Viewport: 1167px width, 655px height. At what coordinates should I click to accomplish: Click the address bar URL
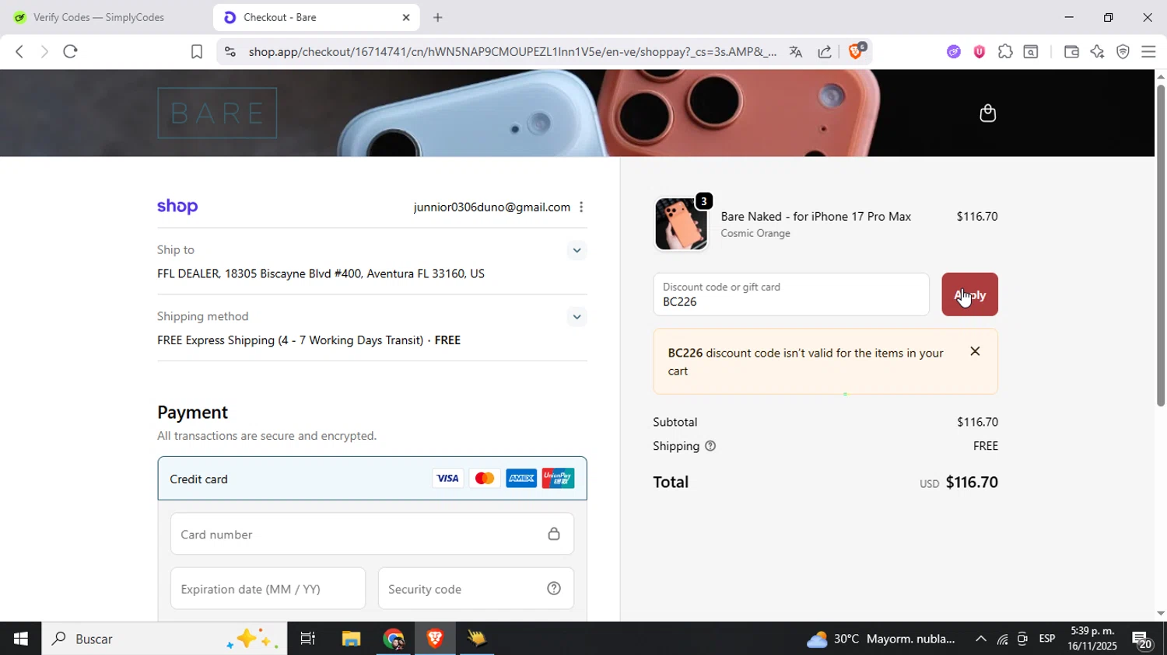tap(512, 52)
